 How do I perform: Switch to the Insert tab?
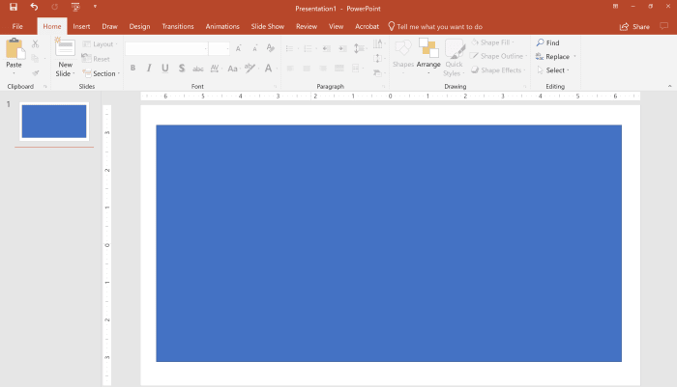point(81,26)
